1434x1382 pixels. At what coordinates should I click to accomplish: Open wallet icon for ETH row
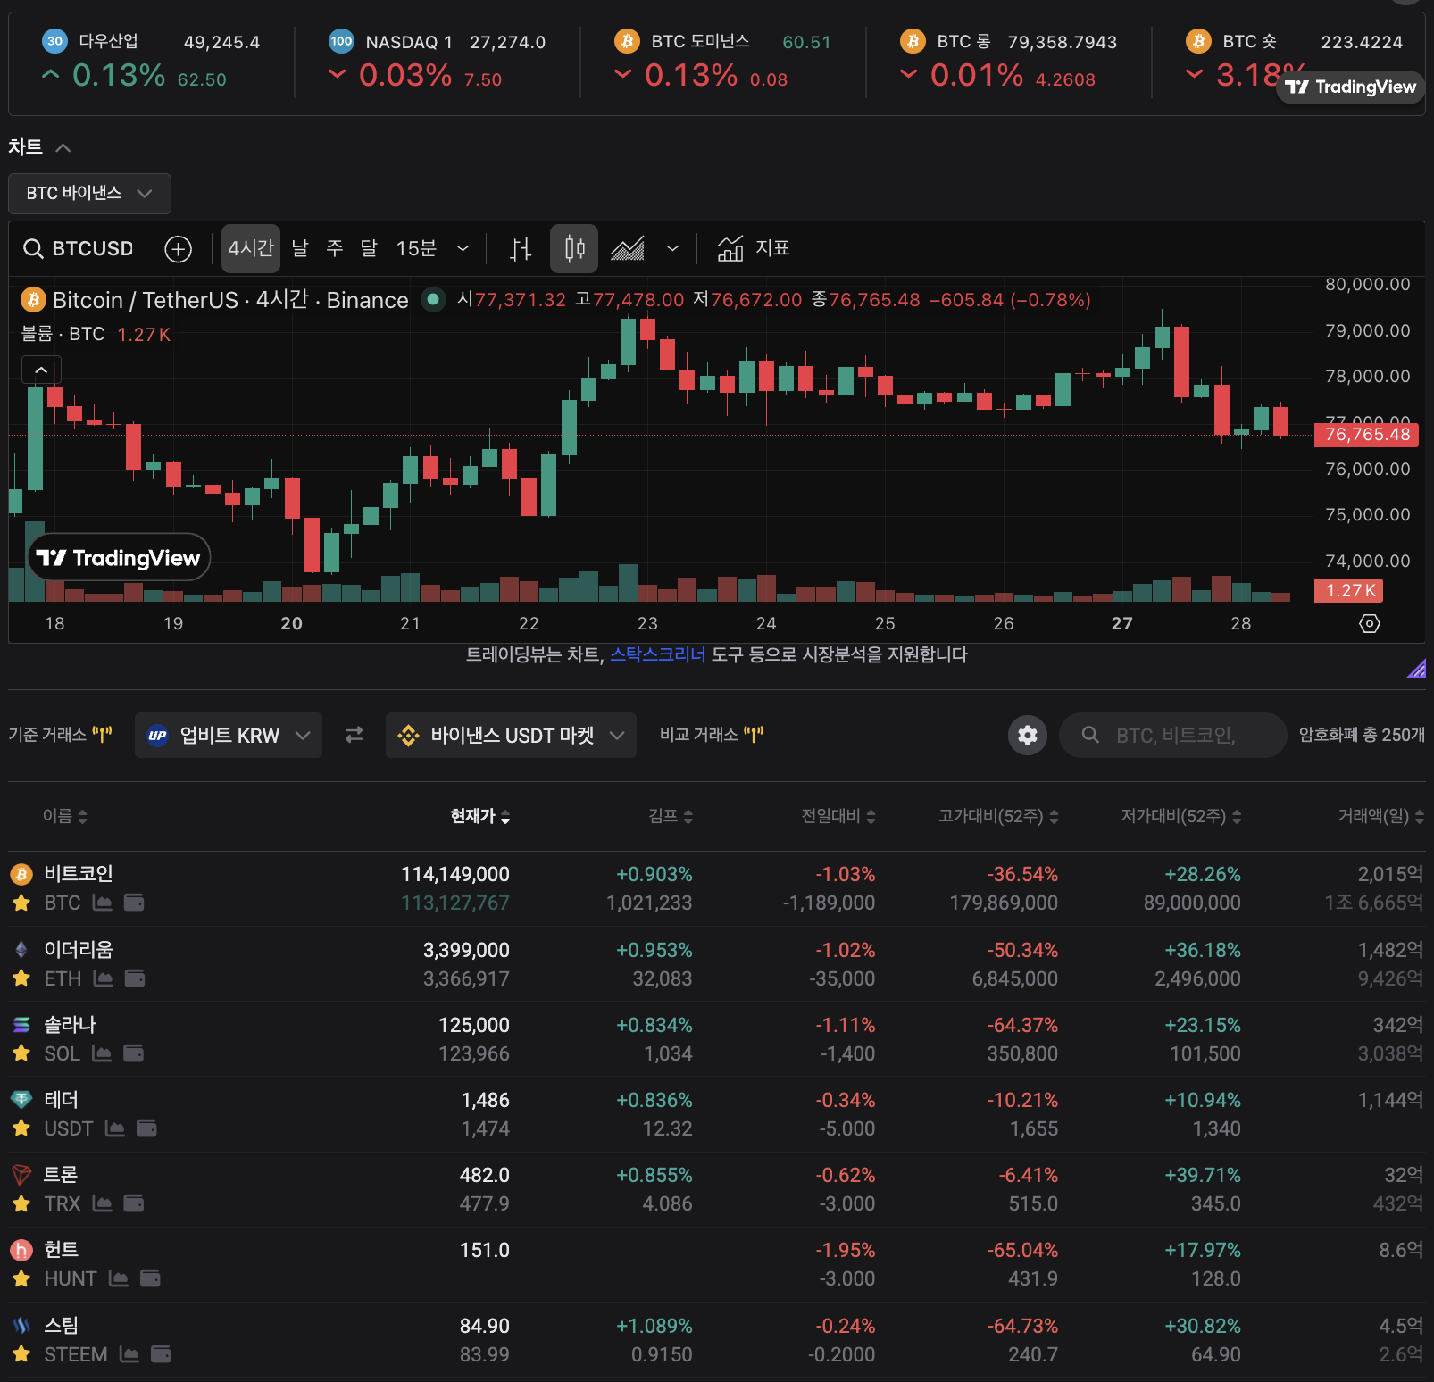pyautogui.click(x=135, y=978)
